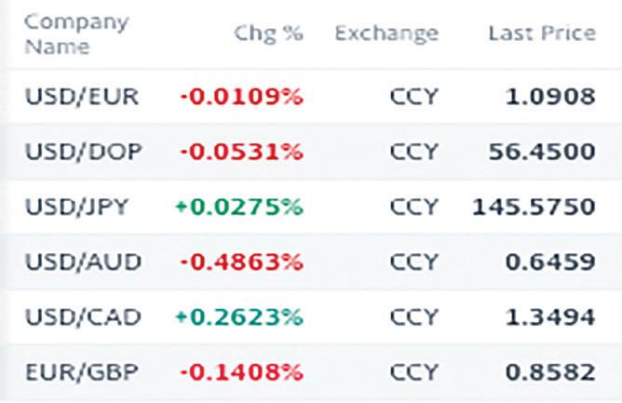Open the EUR/GBP currency pair
622x403 pixels.
(82, 372)
